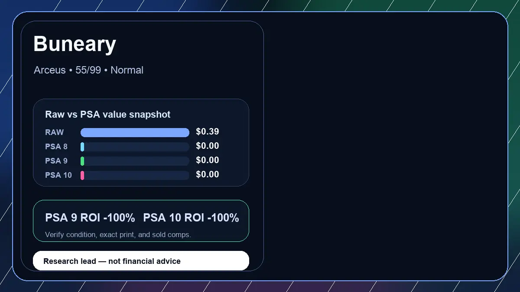This screenshot has width=520, height=292.
Task: Click the green PSA 9 bar marker
Action: click(82, 161)
